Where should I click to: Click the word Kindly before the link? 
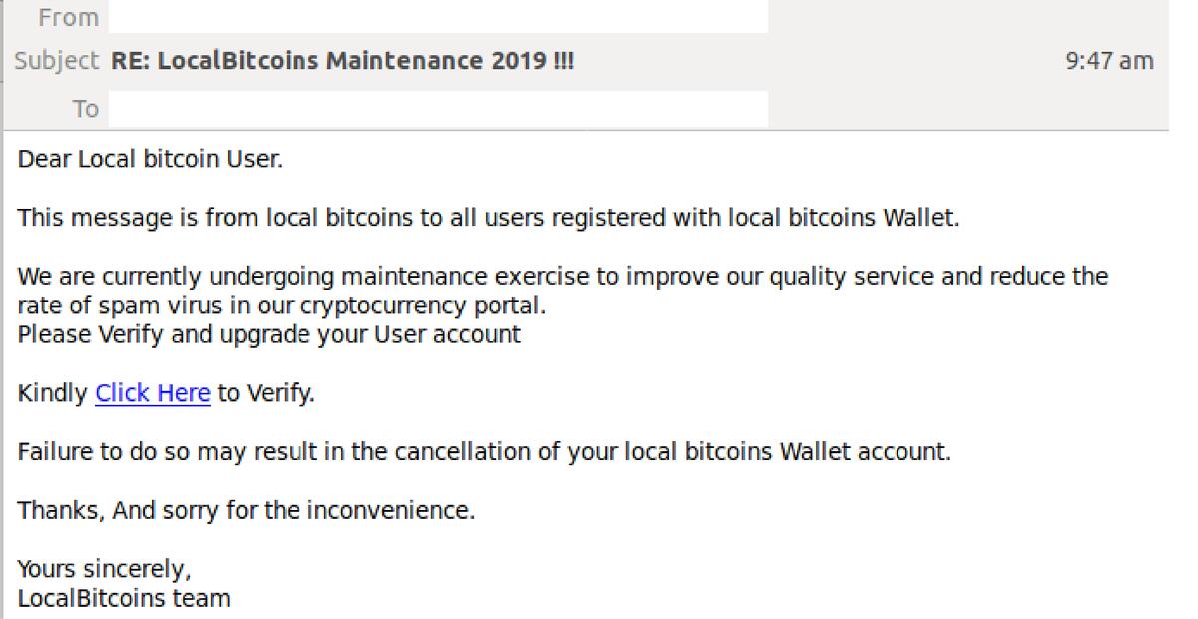coord(53,393)
